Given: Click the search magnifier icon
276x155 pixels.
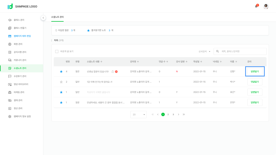Looking at the screenshot, I should click(217, 51).
